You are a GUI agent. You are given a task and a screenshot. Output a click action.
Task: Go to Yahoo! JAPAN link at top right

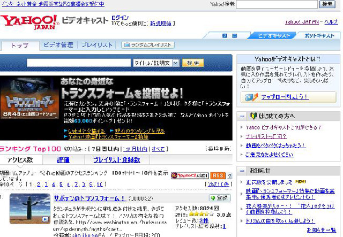(302, 22)
